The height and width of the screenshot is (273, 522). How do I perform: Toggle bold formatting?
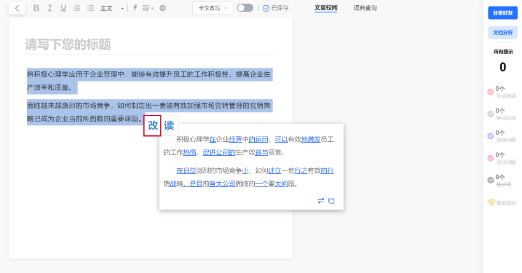tap(36, 8)
